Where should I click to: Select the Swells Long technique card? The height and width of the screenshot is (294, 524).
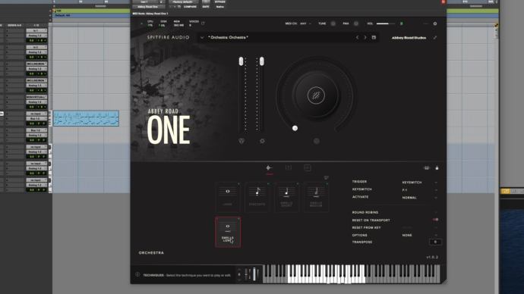(228, 232)
